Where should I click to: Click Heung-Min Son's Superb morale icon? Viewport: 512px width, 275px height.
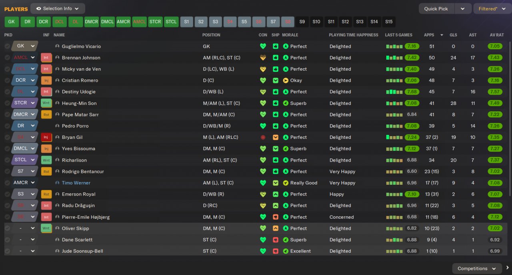pyautogui.click(x=286, y=103)
